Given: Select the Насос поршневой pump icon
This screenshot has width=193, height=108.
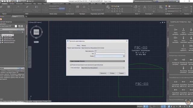Looking at the screenshot, I should point(183,38).
